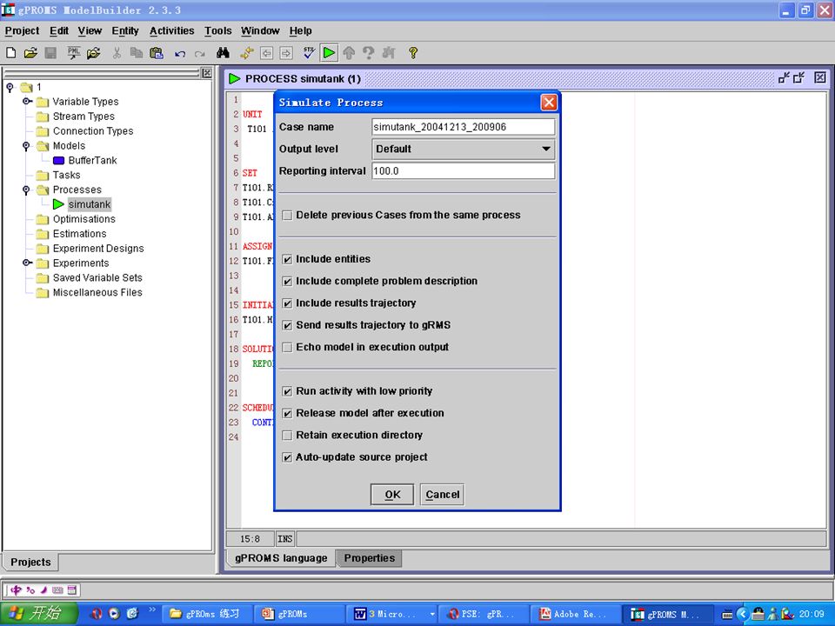This screenshot has width=835, height=626.
Task: Switch to the gPROMS language tab
Action: pos(281,558)
